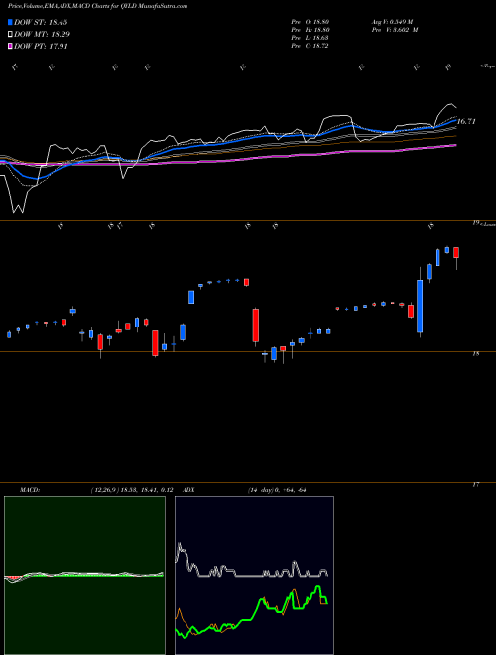This screenshot has height=655, width=496.
Task: Select the 'DOW PT: 17.91' legend text
Action: pos(41,47)
